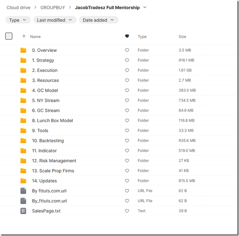Toggle heart on 3. Resources row
This screenshot has height=236, width=239.
click(x=127, y=80)
